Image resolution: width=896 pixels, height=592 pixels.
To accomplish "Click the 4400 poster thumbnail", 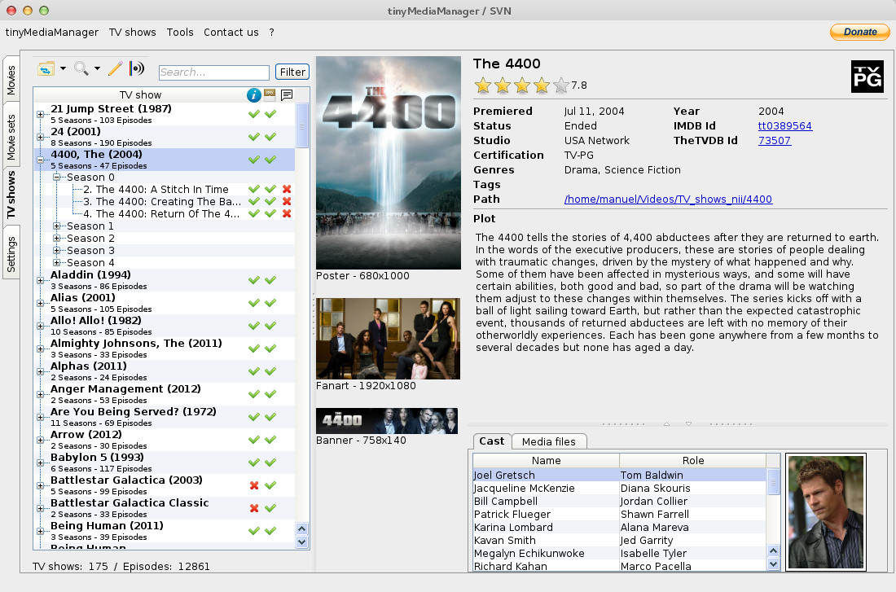I will tap(389, 163).
